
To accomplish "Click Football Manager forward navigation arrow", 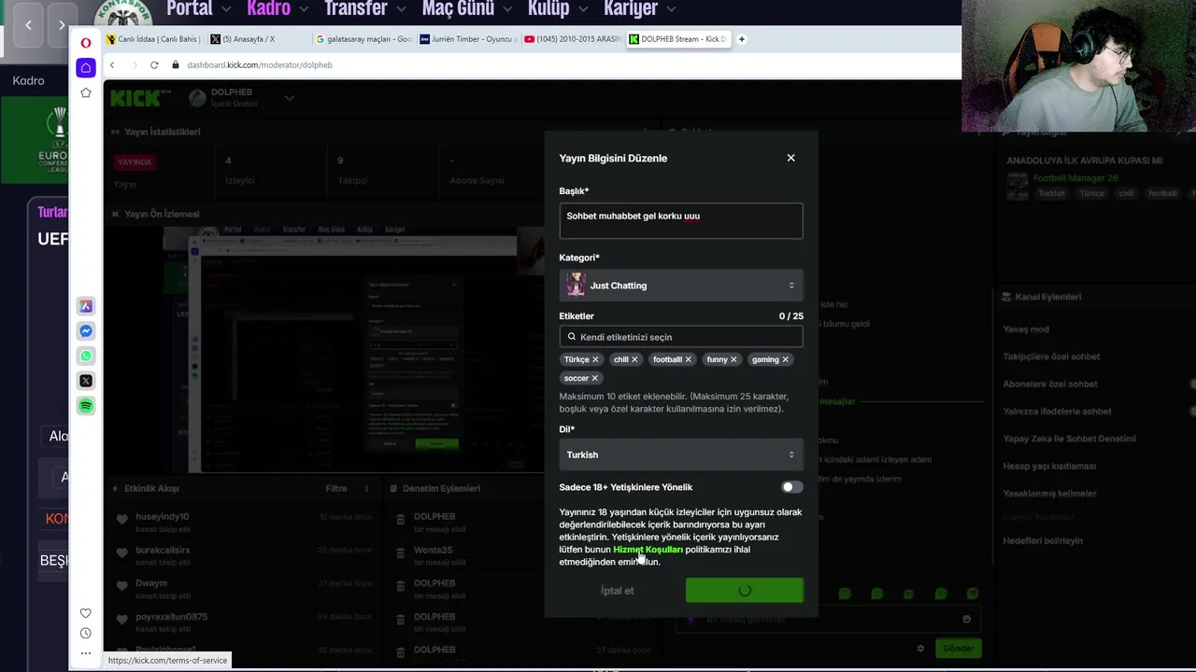I will coord(62,25).
